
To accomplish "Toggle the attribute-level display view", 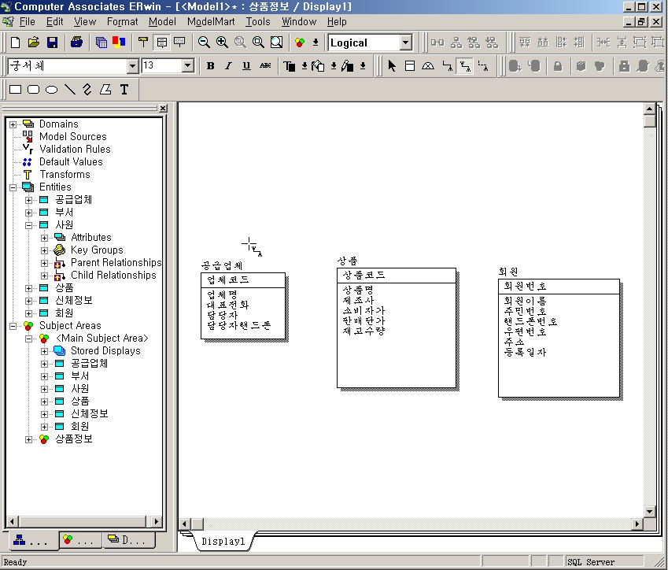I will 162,43.
